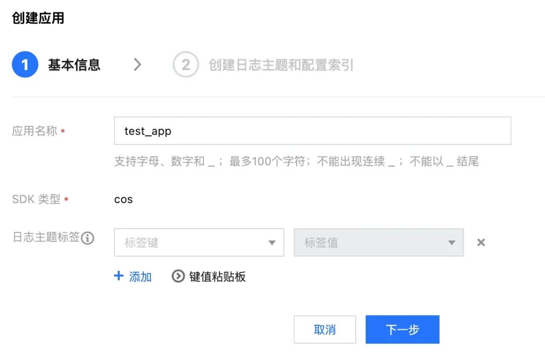545x356 pixels.
Task: Click the gray step circle numbered 2
Action: [186, 64]
